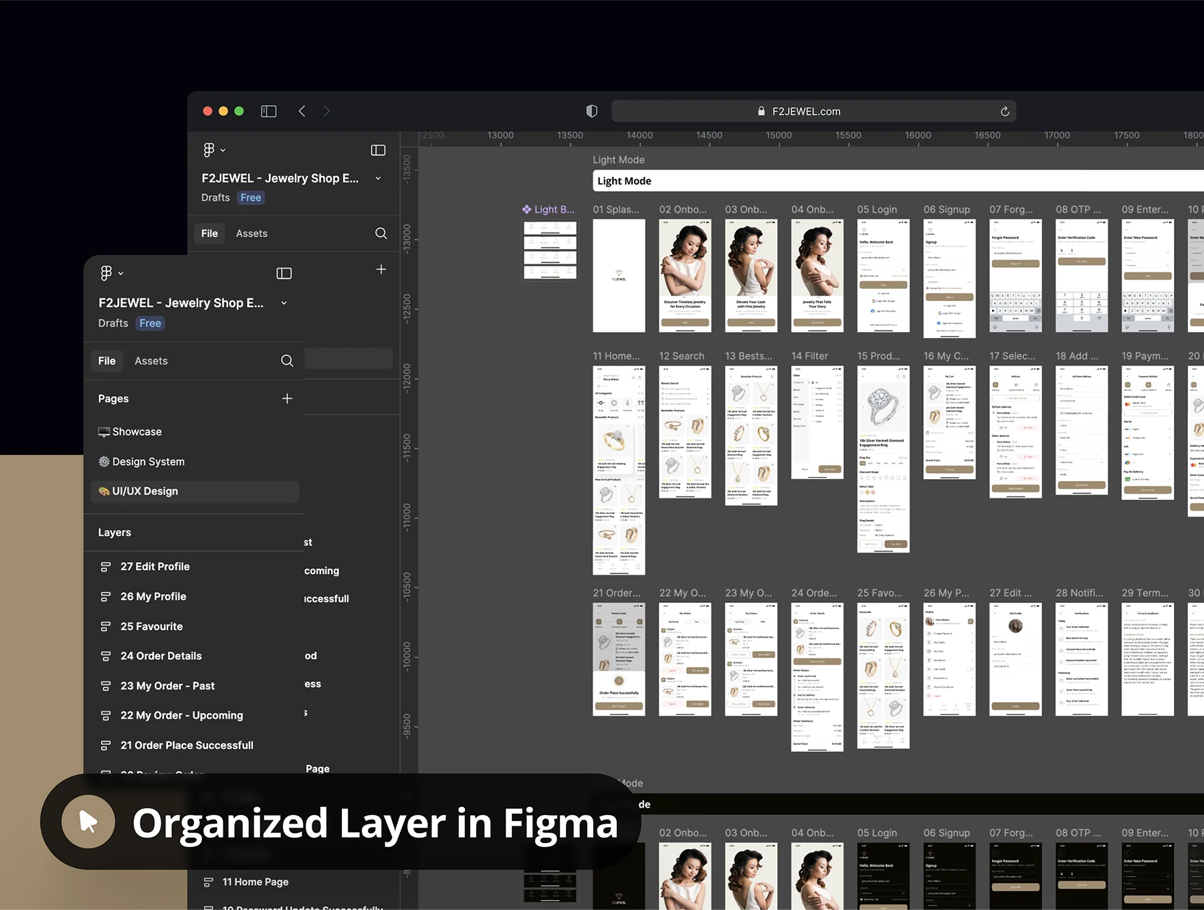Click the white Light Mode title bar on canvas
Image resolution: width=1204 pixels, height=910 pixels.
(898, 181)
